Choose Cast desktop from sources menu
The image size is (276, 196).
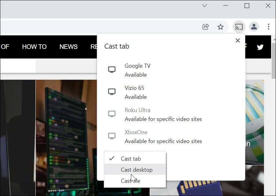pos(135,170)
